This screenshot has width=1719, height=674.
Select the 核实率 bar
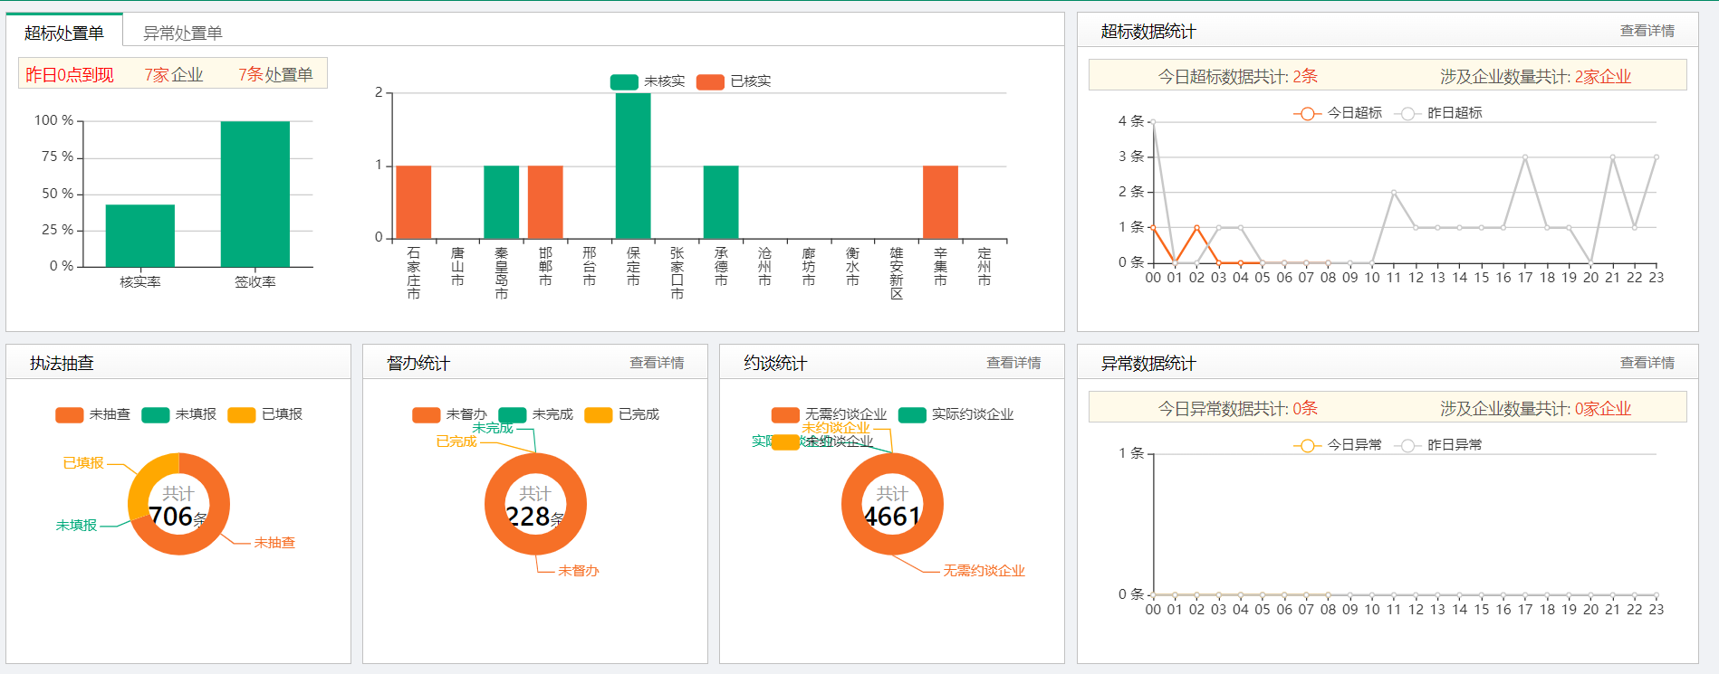click(140, 235)
